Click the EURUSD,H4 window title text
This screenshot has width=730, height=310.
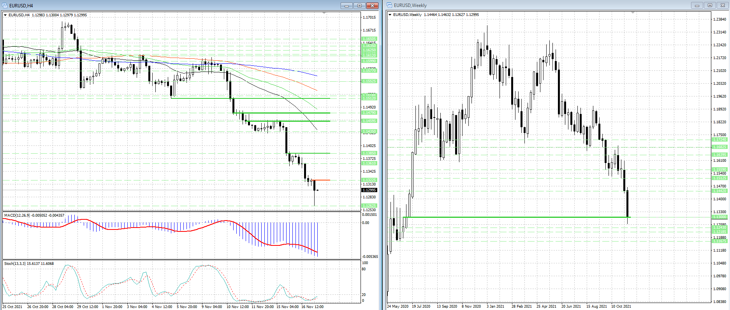click(21, 6)
